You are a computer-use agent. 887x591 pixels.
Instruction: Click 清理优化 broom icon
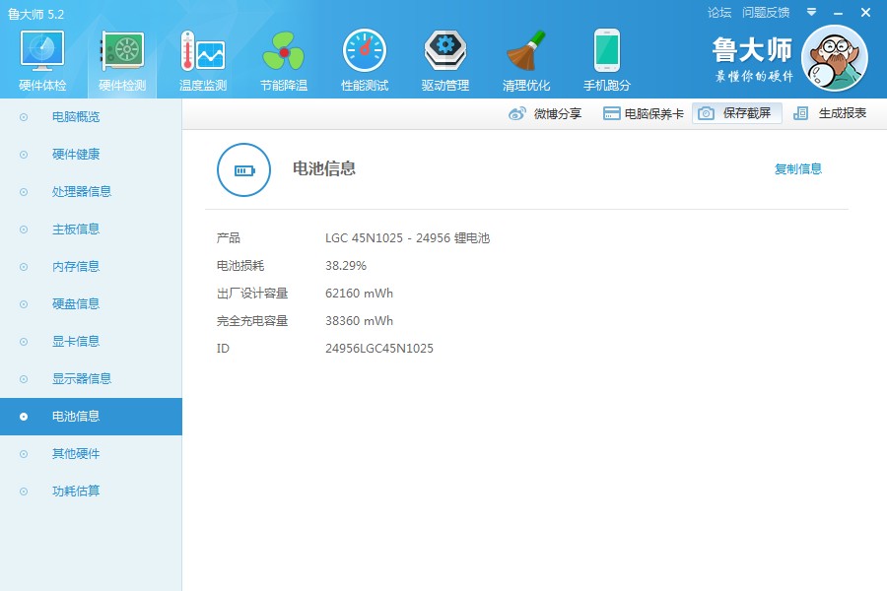tap(526, 51)
